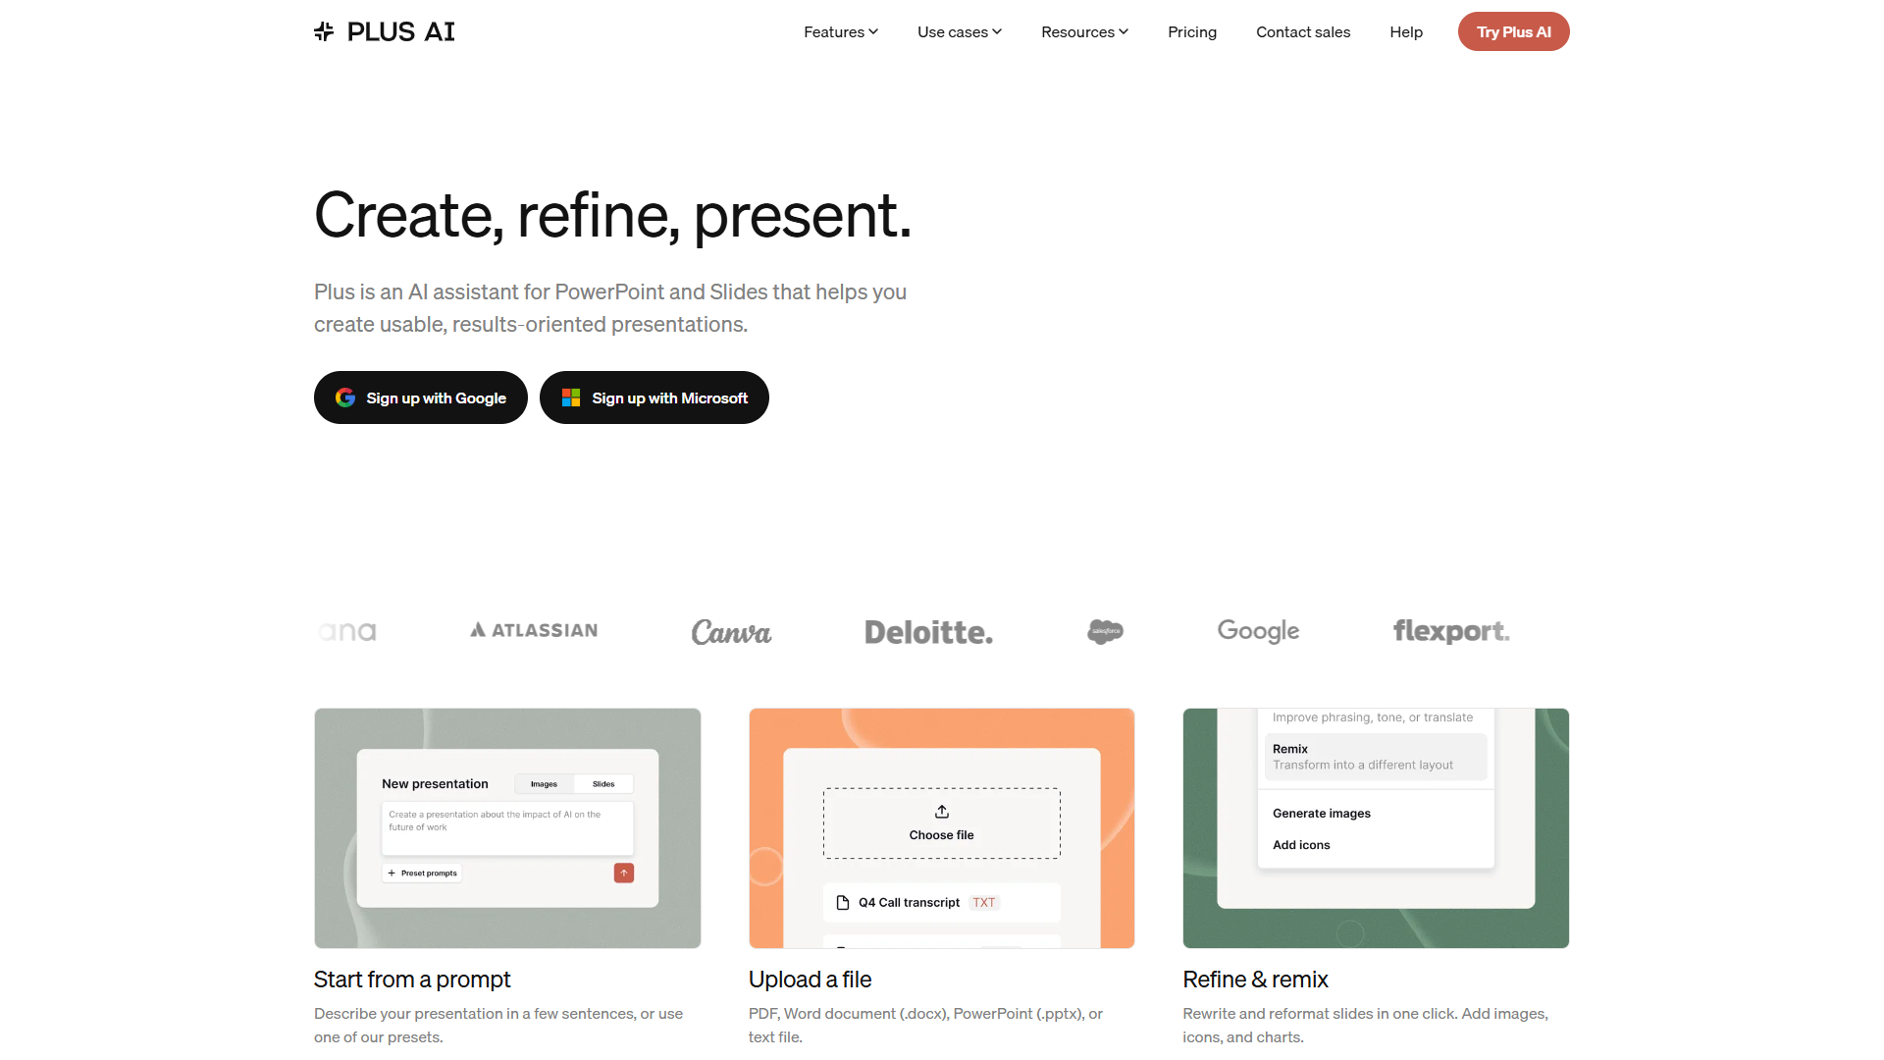Click the red submit arrow icon

624,873
